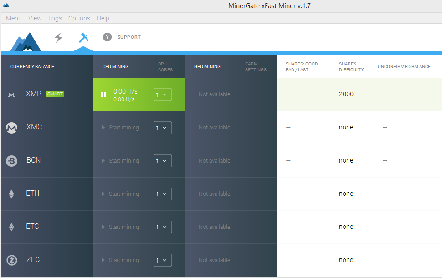Open the pickaxe miner tab
This screenshot has height=278, width=442.
(x=83, y=37)
